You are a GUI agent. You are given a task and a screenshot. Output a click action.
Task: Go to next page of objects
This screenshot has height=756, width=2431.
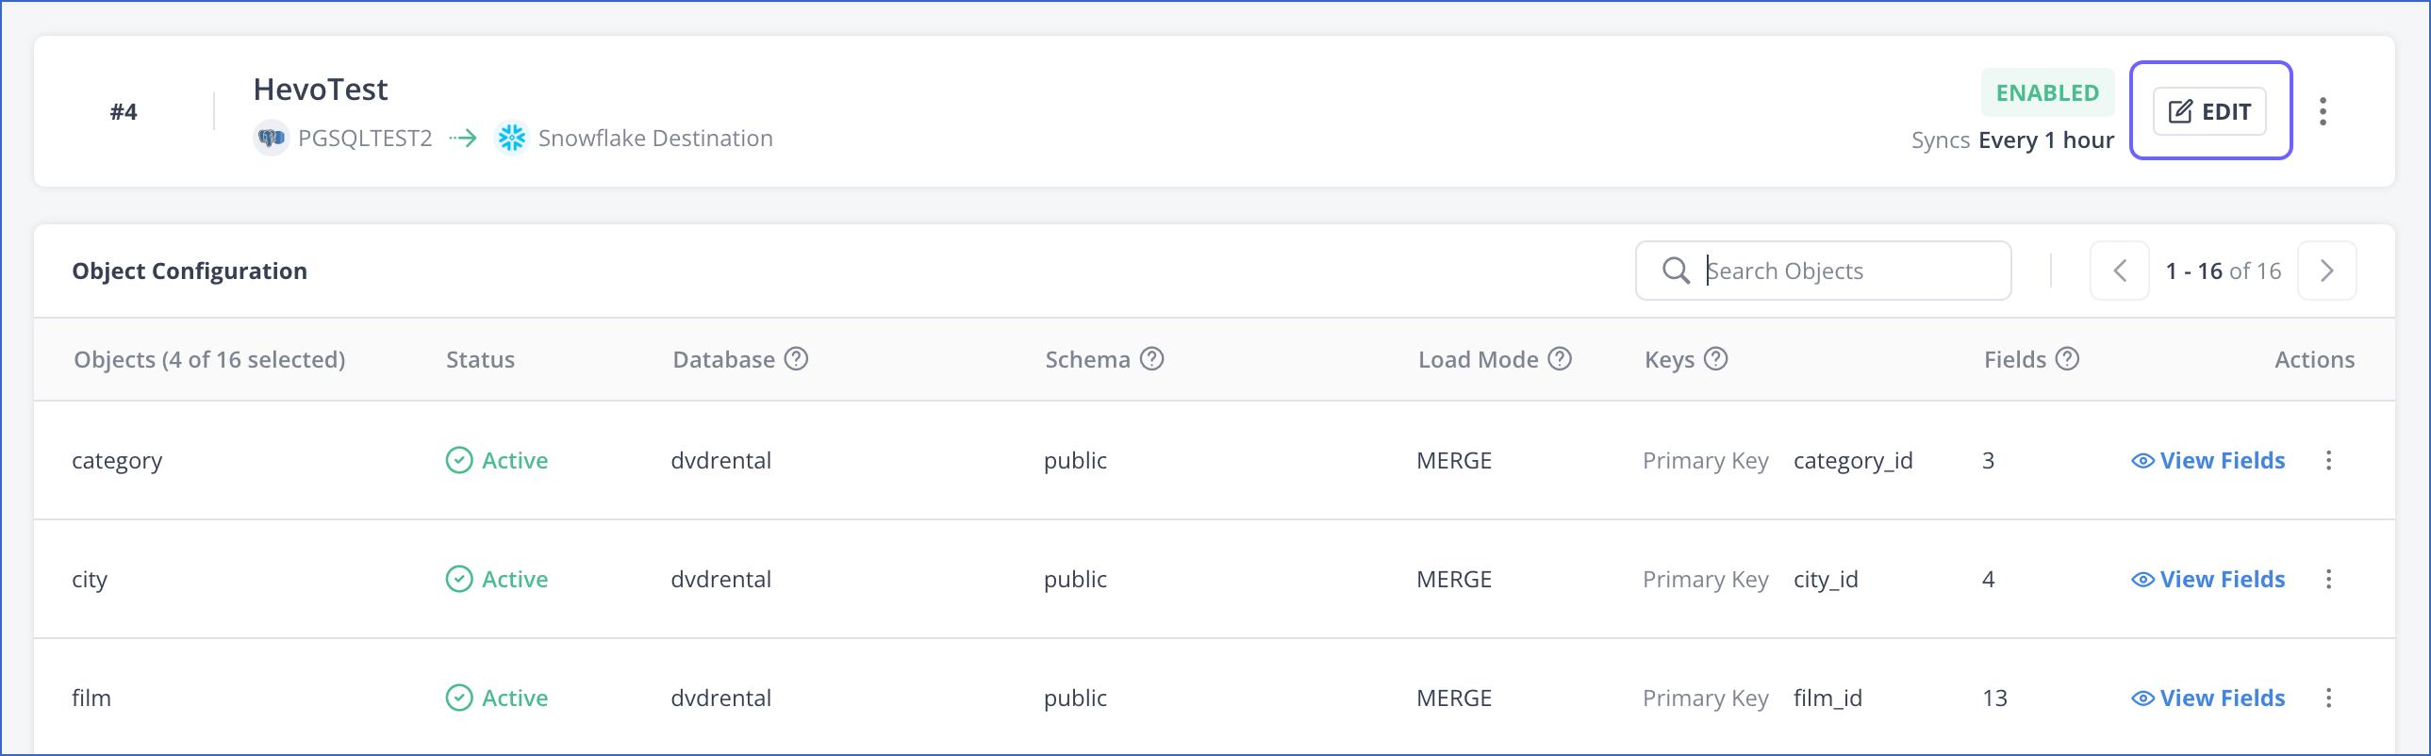[2326, 271]
